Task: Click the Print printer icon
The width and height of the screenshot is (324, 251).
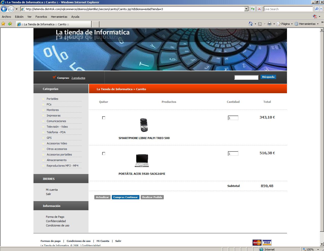Action: [269, 24]
